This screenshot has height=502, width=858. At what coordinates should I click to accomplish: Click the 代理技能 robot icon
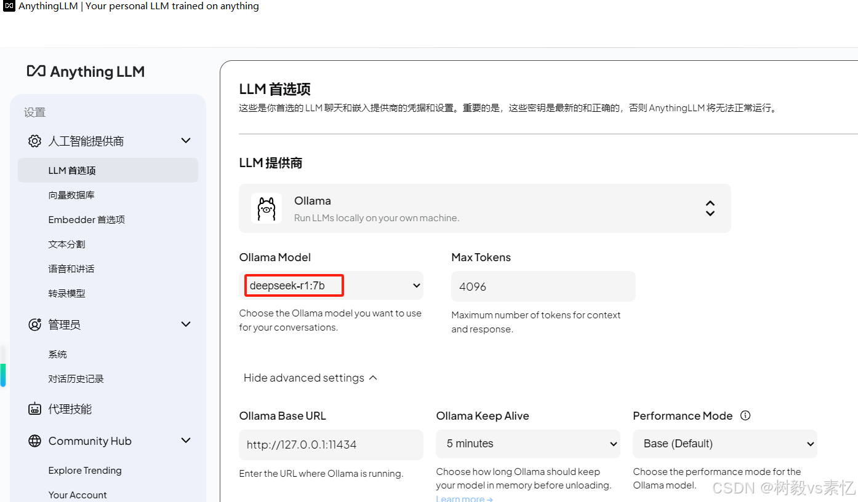(35, 409)
